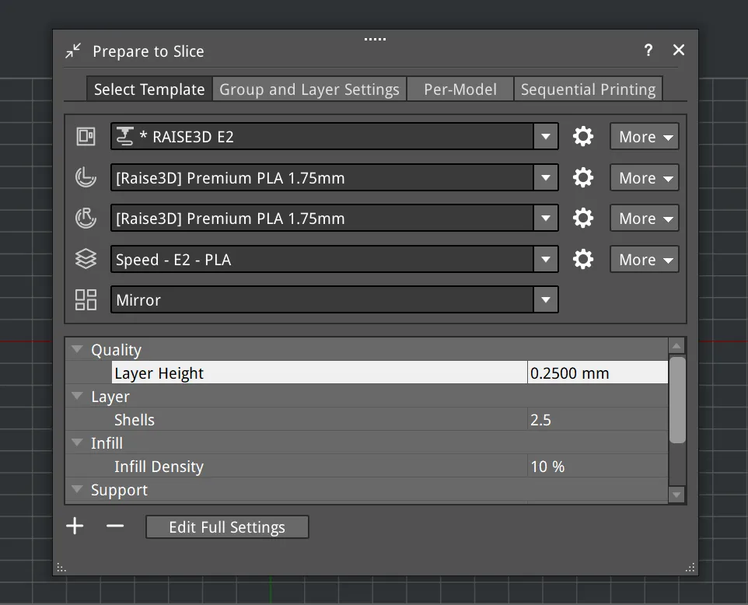Click the Layer Height value 0.2500 mm
This screenshot has width=748, height=605.
[597, 372]
